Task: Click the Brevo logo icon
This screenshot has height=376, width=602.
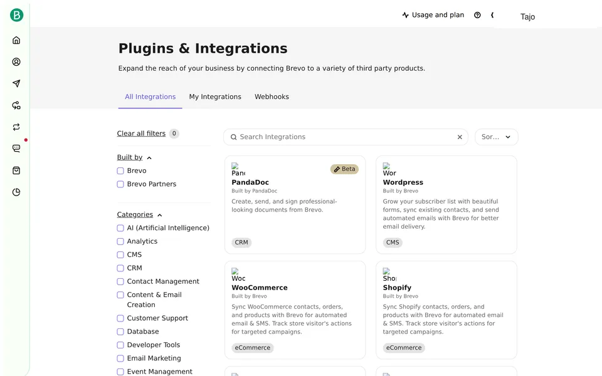Action: (16, 15)
